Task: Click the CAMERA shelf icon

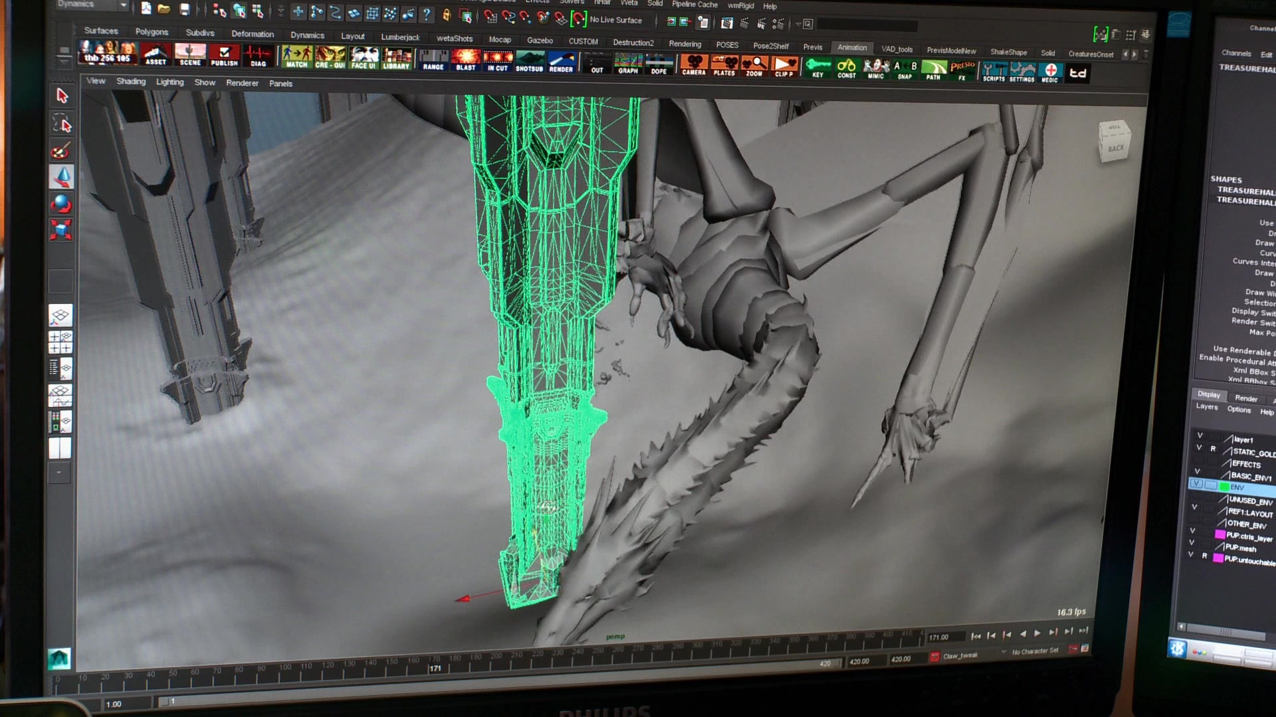Action: pyautogui.click(x=694, y=66)
